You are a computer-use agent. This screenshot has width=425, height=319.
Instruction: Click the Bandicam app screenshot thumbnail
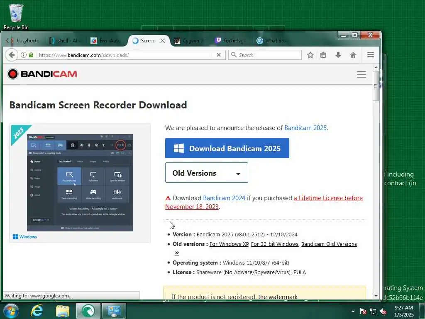[80, 183]
